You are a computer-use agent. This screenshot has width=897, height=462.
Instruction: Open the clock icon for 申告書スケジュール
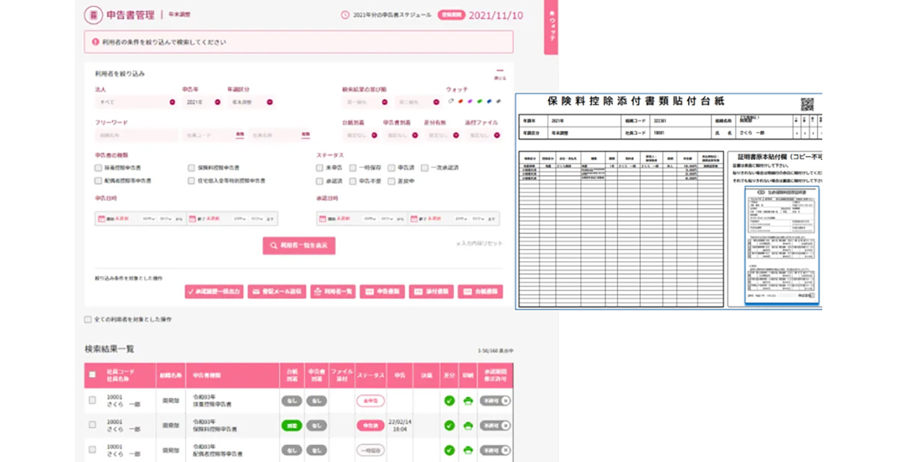(345, 15)
